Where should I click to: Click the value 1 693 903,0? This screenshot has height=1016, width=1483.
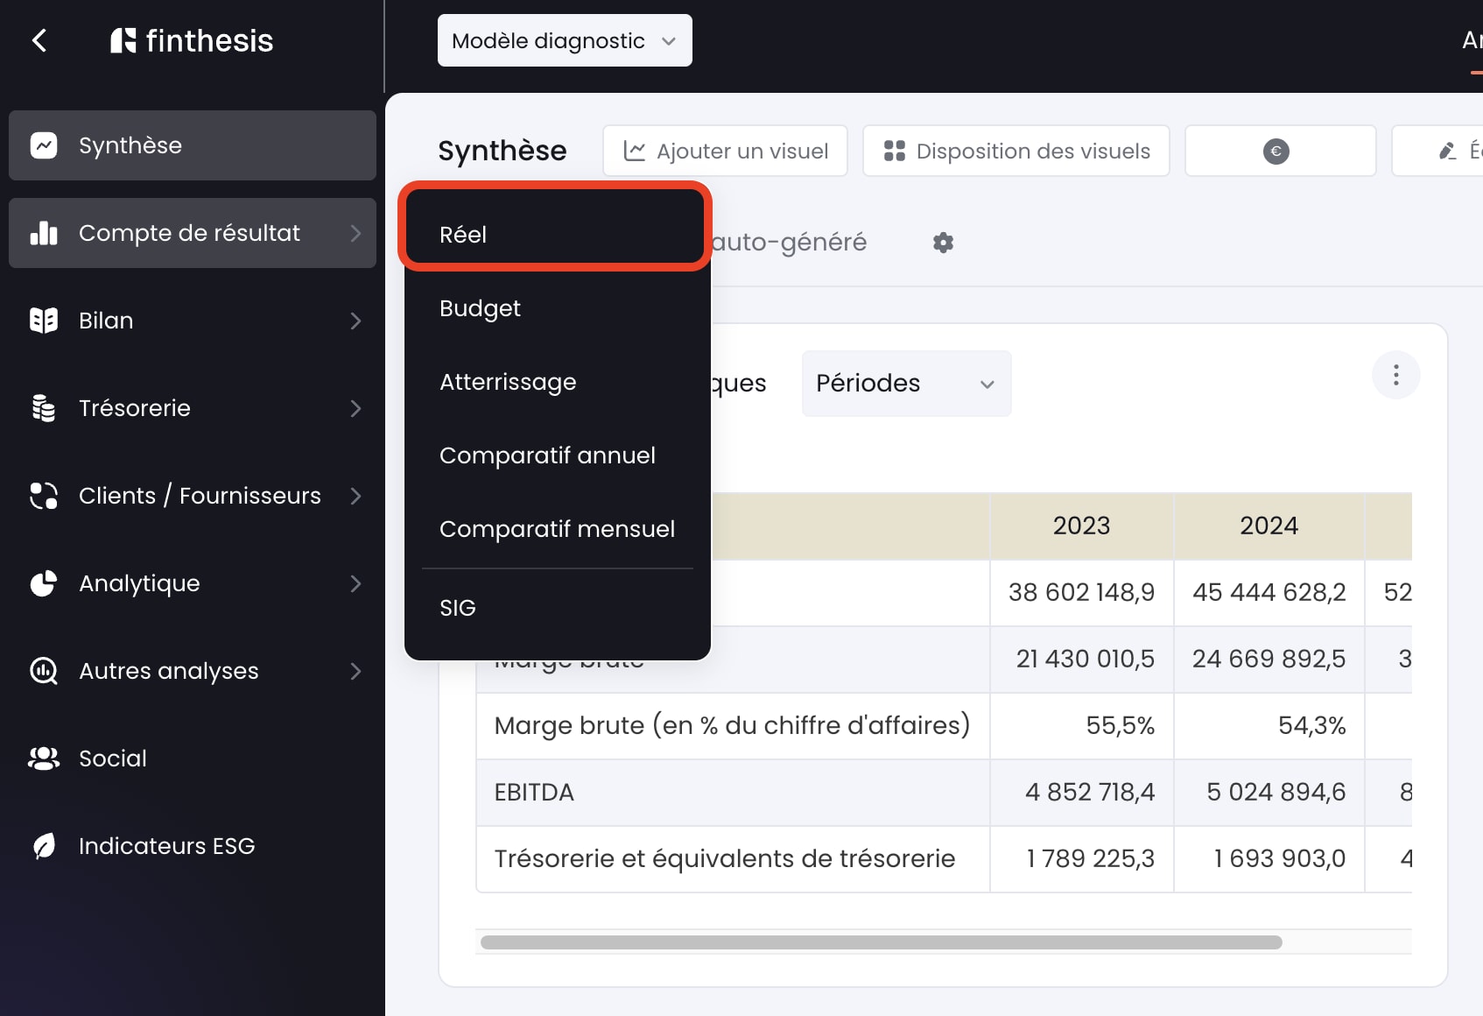click(1279, 858)
